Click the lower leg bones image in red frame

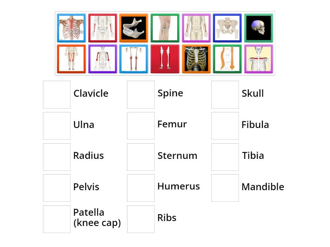pos(165,59)
